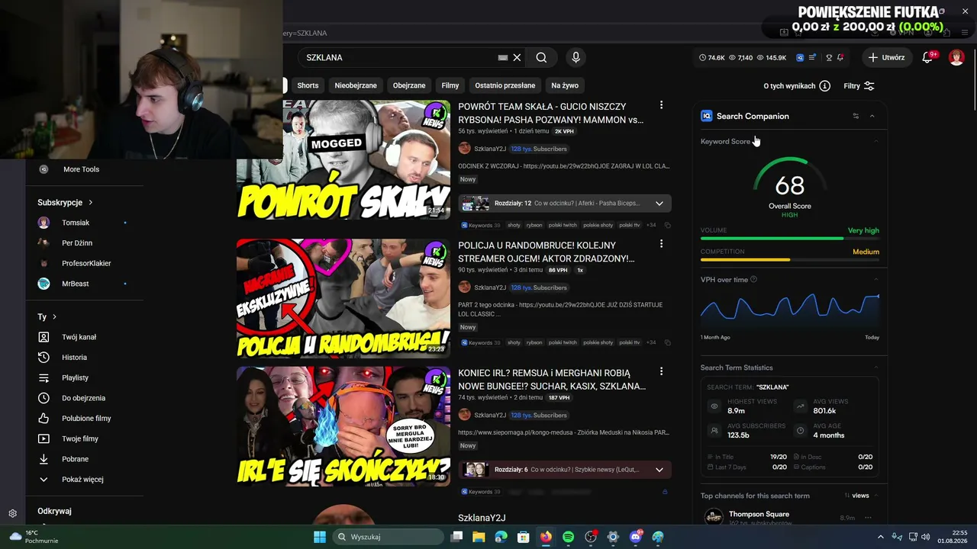Open options menu for KONIEC IRL video
977x549 pixels.
(661, 371)
